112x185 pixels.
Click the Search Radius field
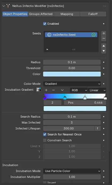pyautogui.click(x=72, y=117)
